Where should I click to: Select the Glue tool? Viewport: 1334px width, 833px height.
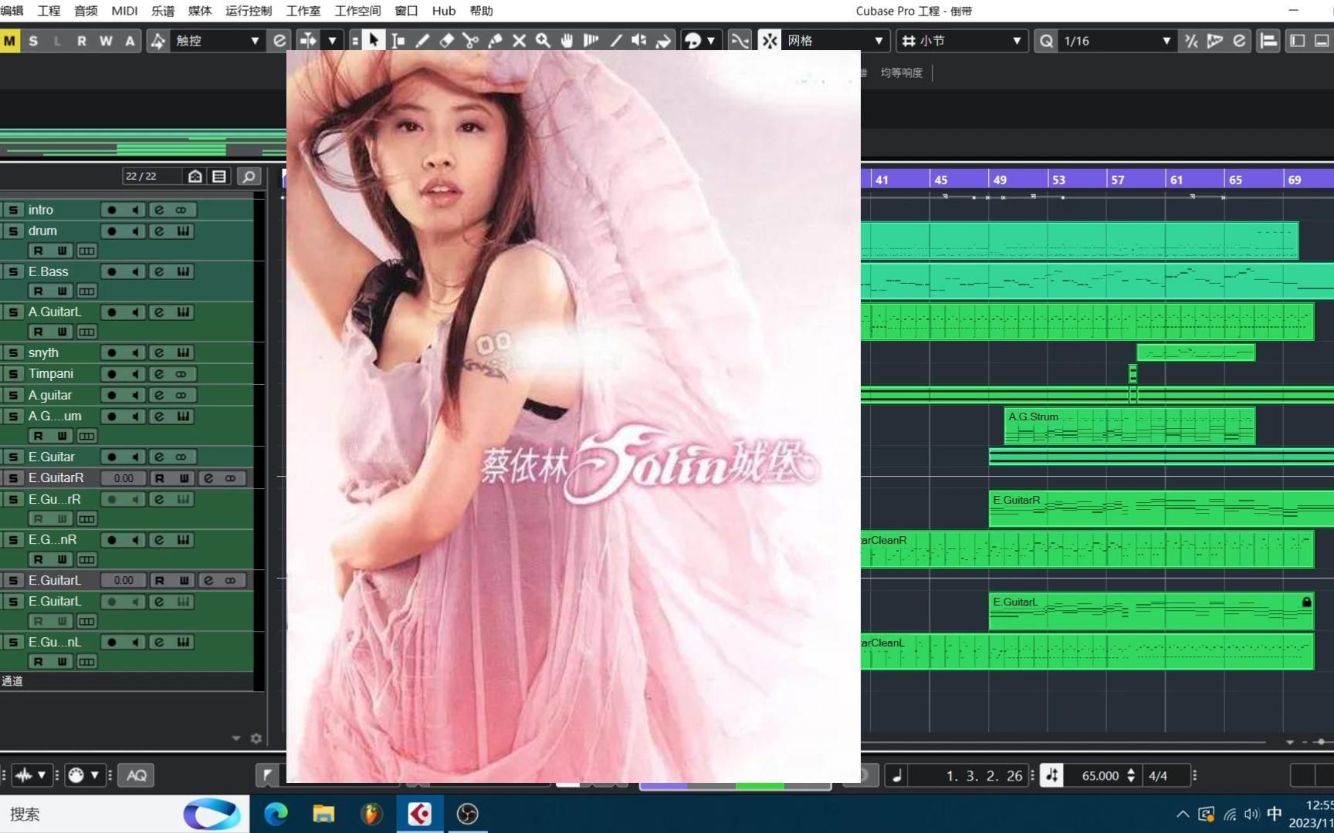click(495, 41)
